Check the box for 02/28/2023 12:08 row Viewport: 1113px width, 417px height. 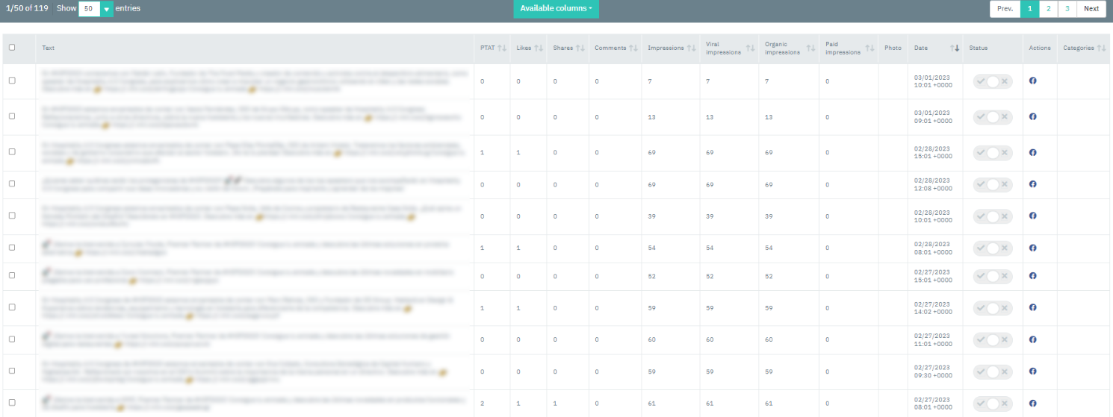pos(12,184)
